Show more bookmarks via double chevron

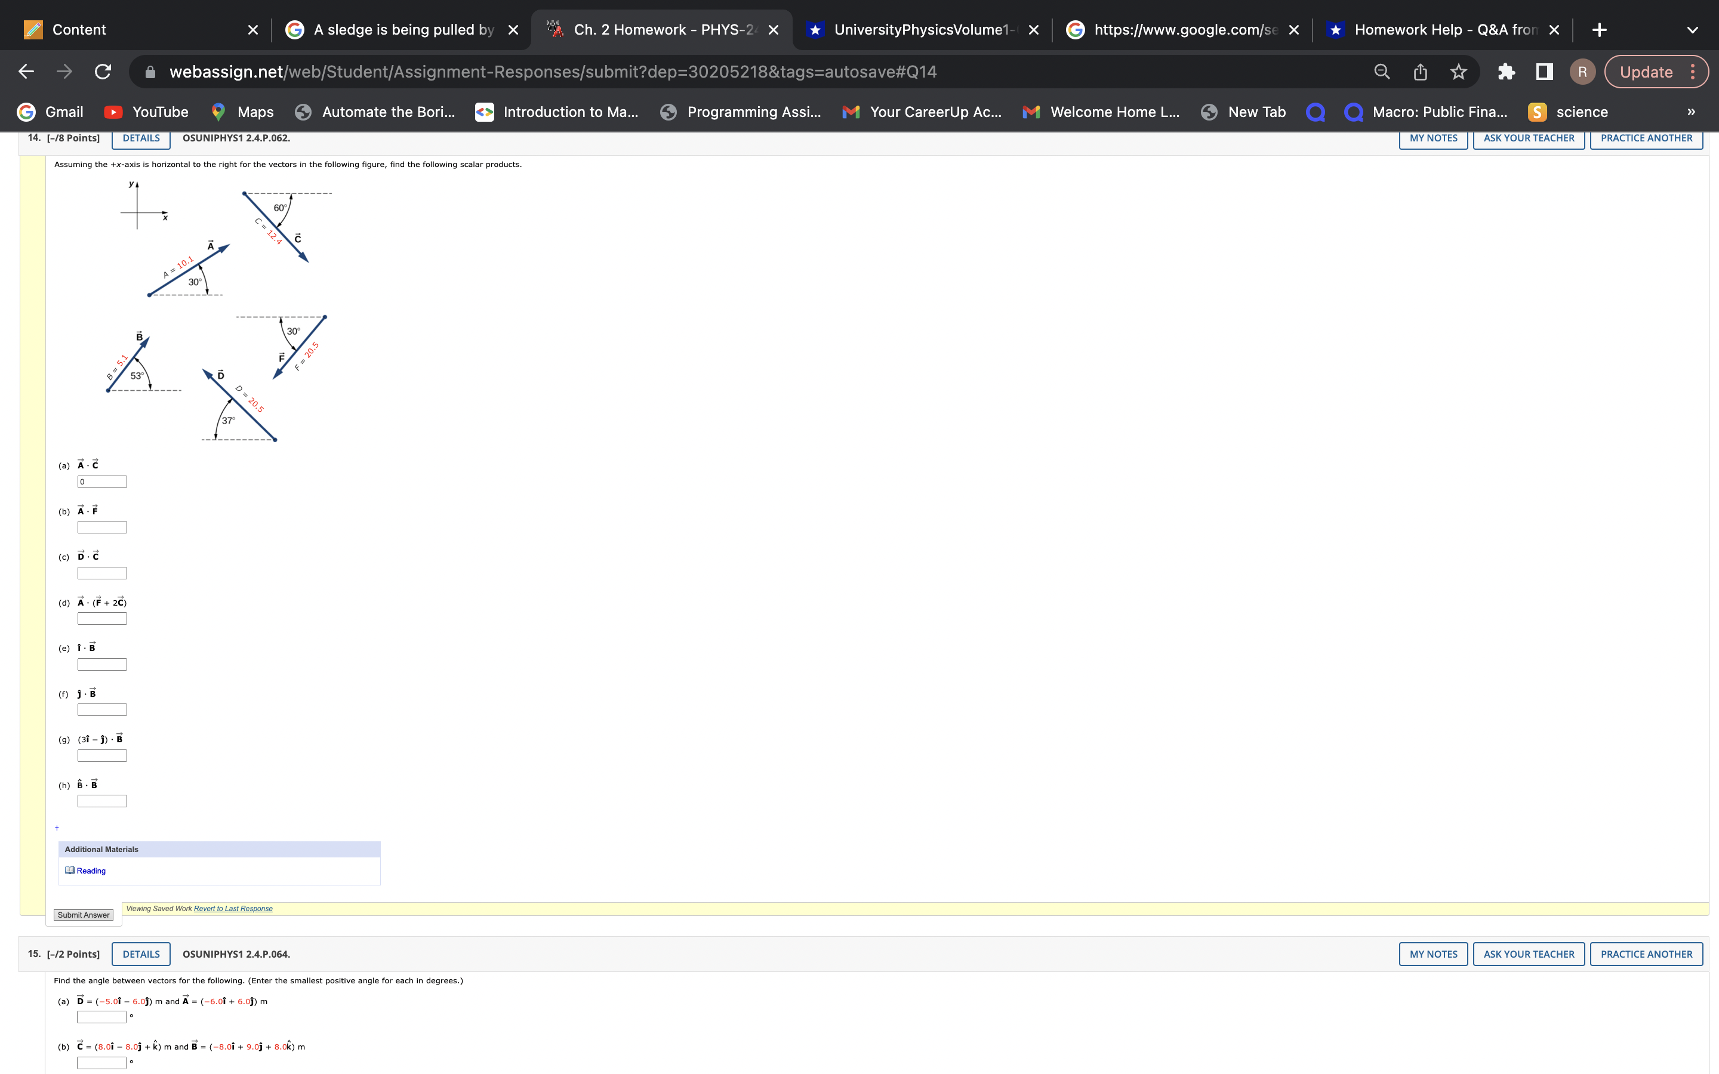(x=1692, y=112)
